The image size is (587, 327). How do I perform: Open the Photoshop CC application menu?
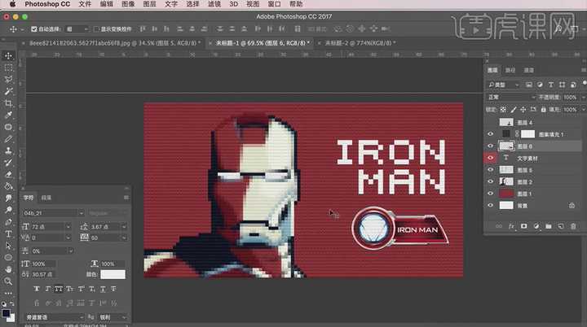pyautogui.click(x=47, y=4)
